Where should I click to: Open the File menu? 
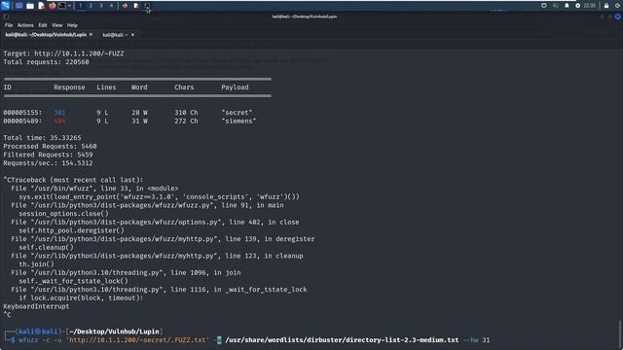pyautogui.click(x=9, y=25)
